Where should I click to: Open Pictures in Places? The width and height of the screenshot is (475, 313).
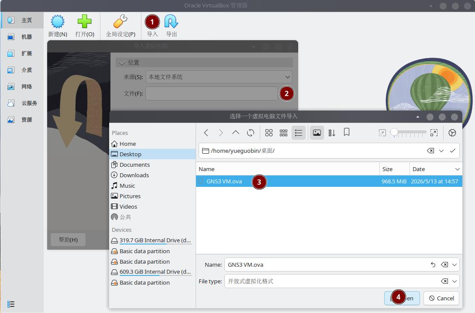(x=153, y=196)
